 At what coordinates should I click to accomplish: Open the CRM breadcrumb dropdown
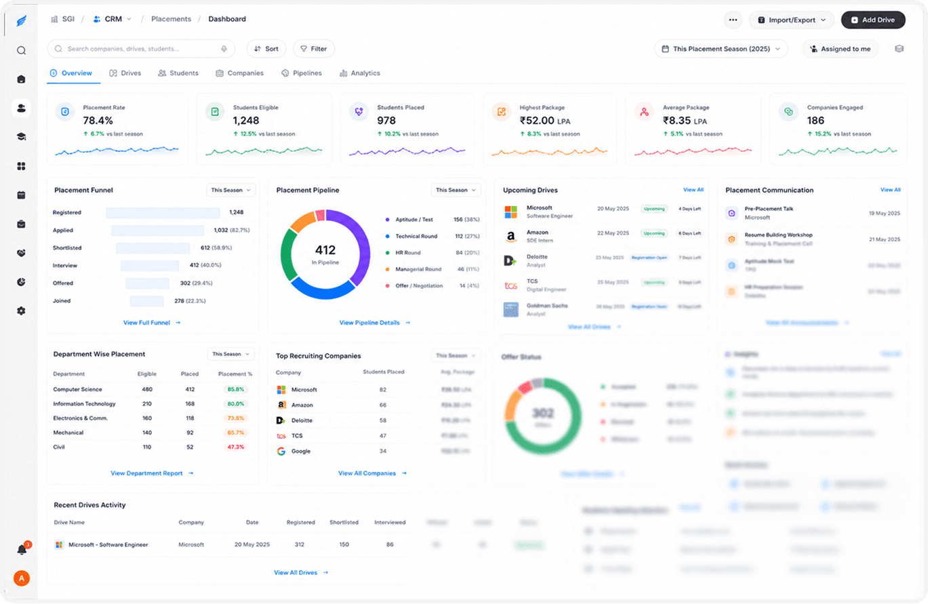[x=113, y=19]
